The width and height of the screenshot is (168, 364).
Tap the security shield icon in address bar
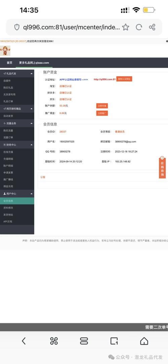[17, 27]
